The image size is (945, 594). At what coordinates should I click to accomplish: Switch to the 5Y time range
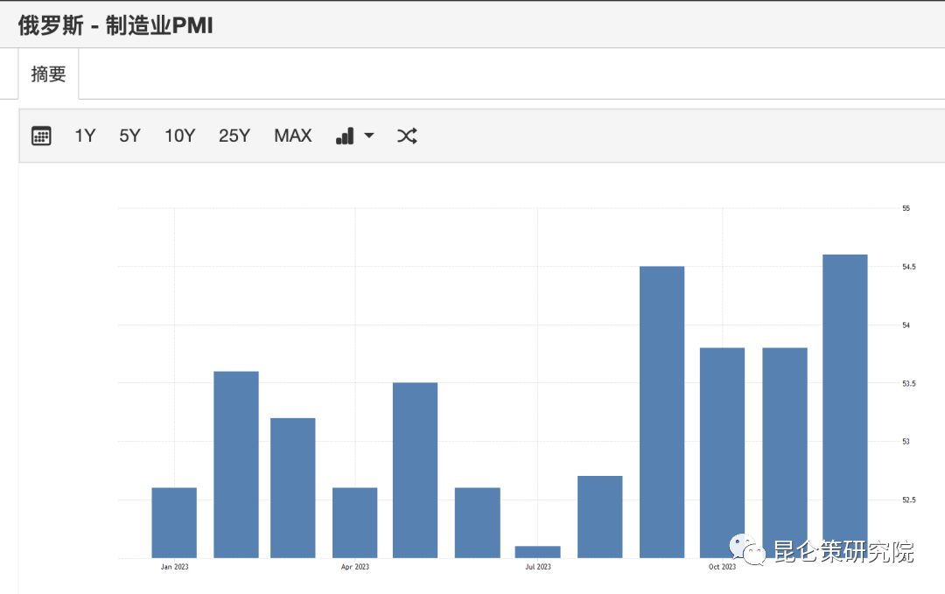pyautogui.click(x=129, y=136)
